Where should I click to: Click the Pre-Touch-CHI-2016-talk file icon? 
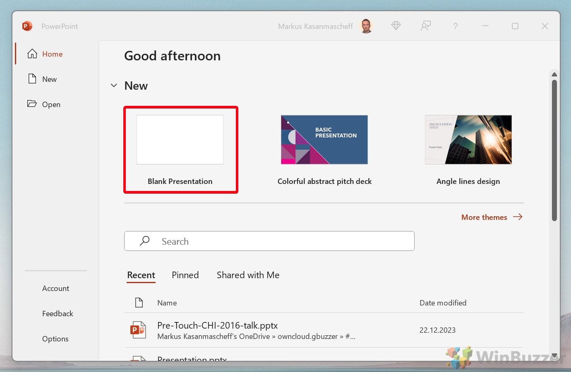[x=138, y=330]
